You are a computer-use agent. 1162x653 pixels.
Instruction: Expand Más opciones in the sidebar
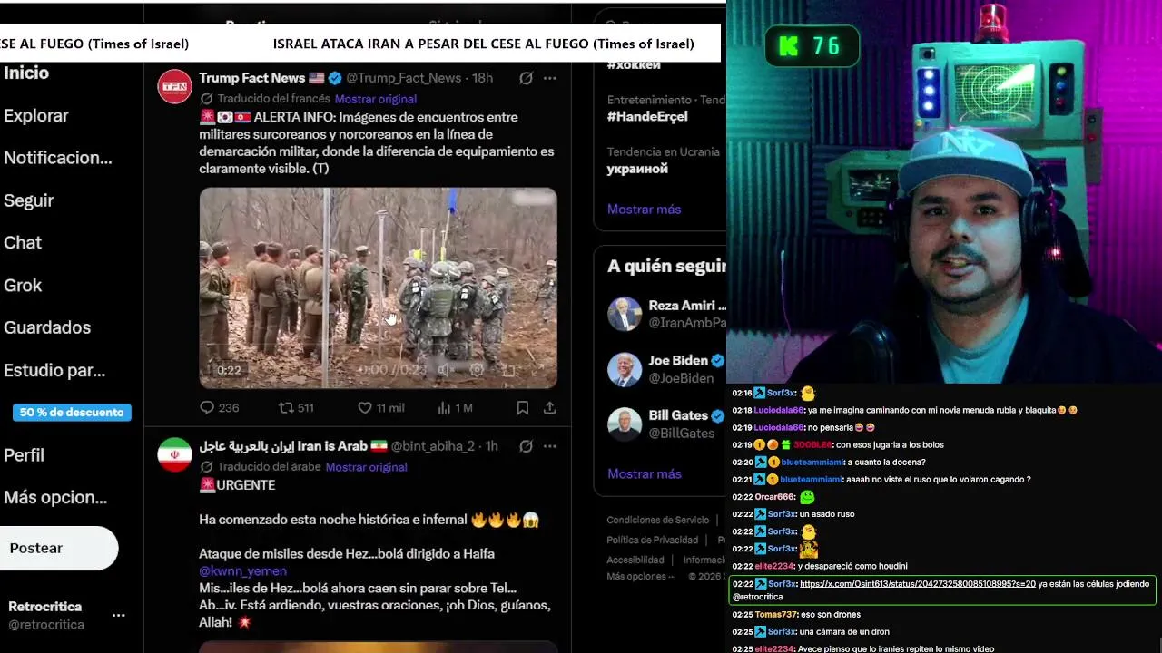tap(55, 497)
